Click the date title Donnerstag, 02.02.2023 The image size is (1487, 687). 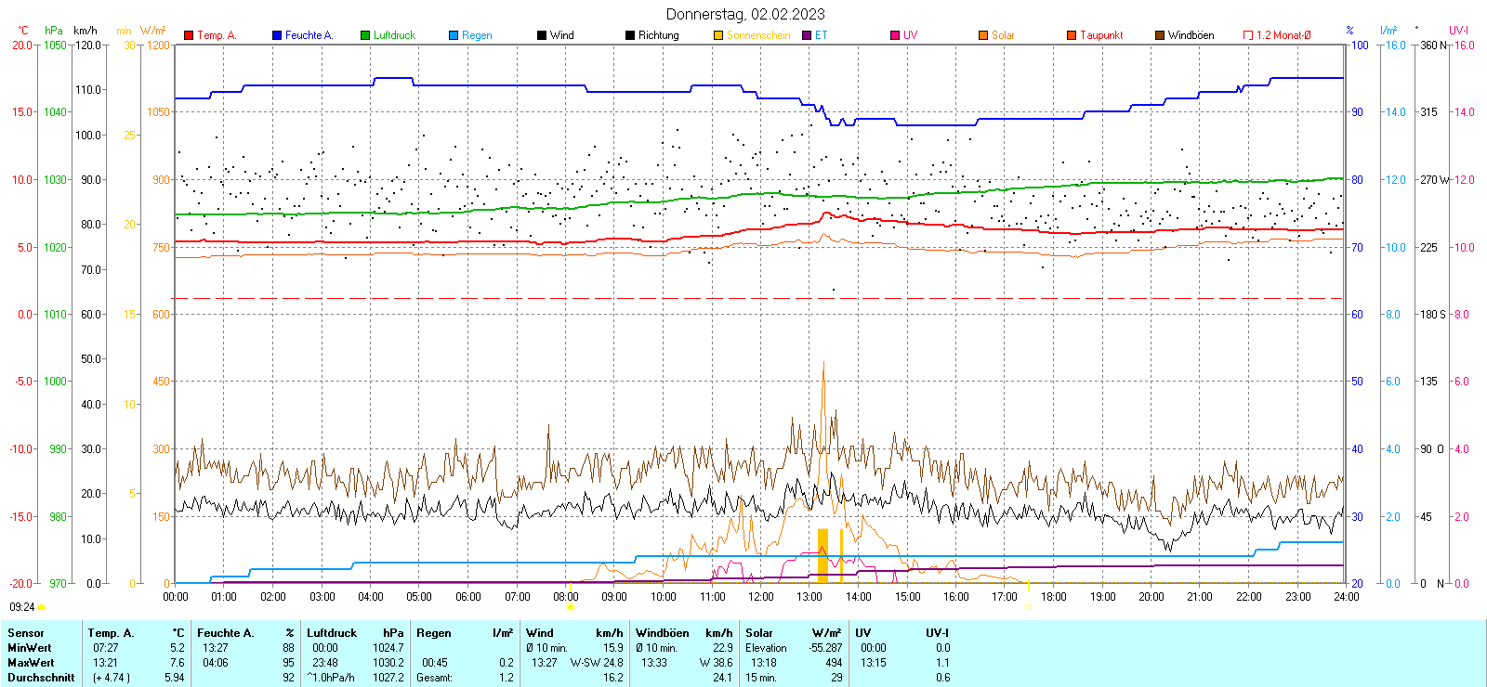(744, 14)
